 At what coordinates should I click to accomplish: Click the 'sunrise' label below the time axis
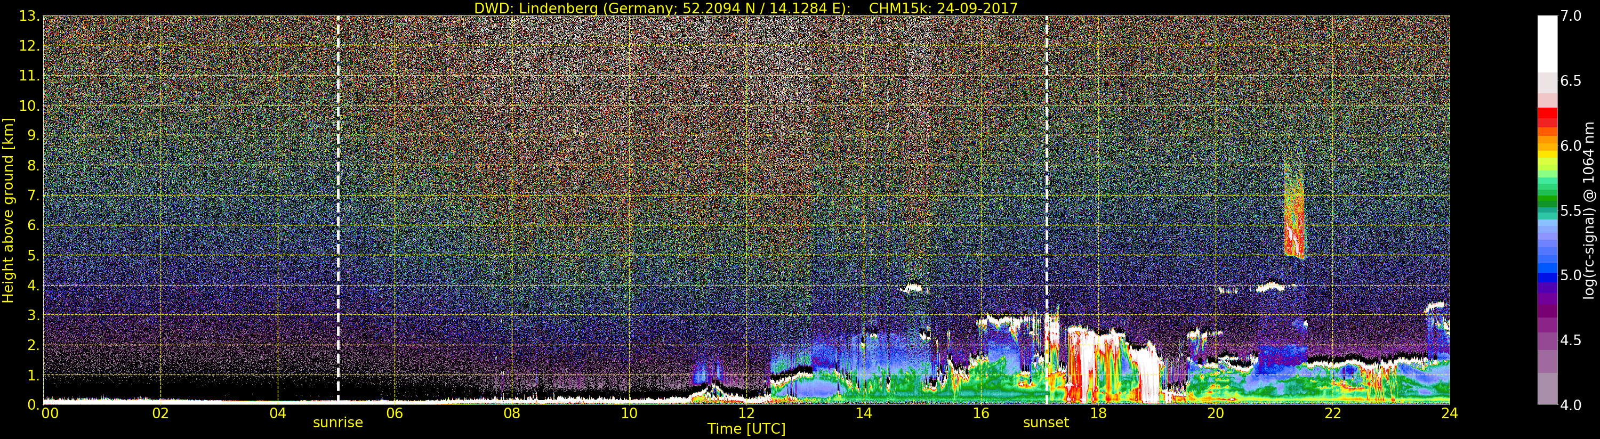point(338,423)
